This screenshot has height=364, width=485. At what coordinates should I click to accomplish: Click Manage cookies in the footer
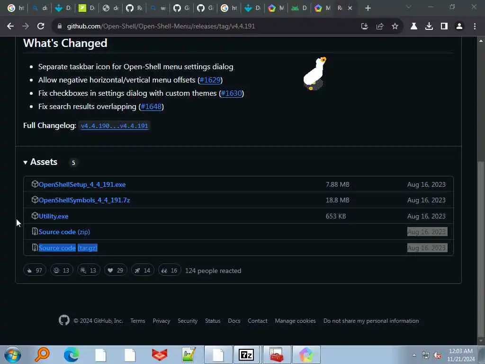coord(296,321)
